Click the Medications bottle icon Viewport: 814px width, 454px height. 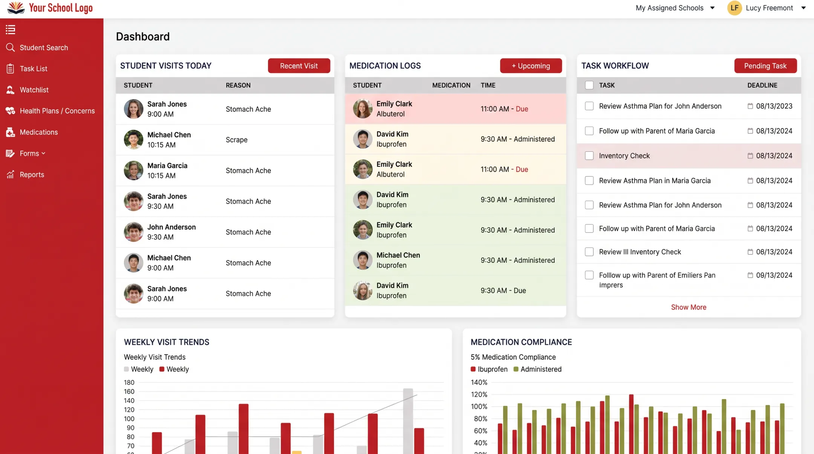tap(10, 132)
